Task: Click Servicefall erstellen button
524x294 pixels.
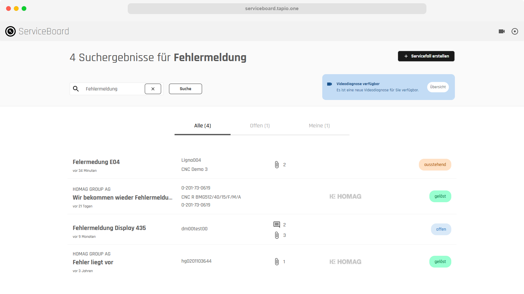Action: [426, 56]
